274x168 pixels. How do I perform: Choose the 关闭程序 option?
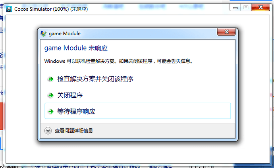(x=70, y=95)
